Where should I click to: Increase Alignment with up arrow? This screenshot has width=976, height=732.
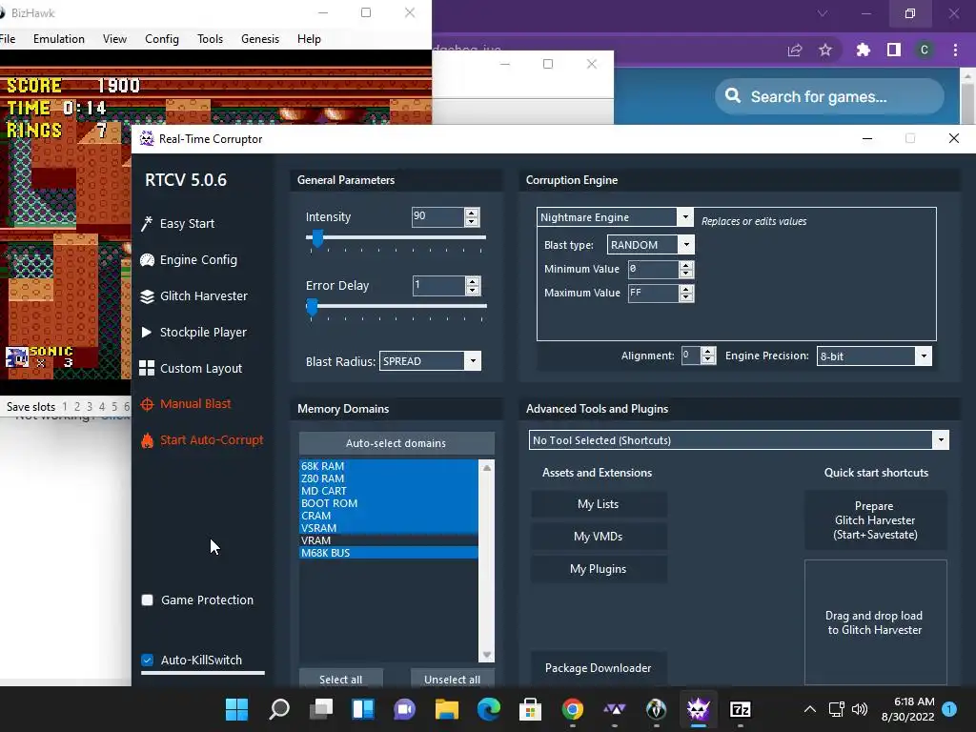pos(708,352)
